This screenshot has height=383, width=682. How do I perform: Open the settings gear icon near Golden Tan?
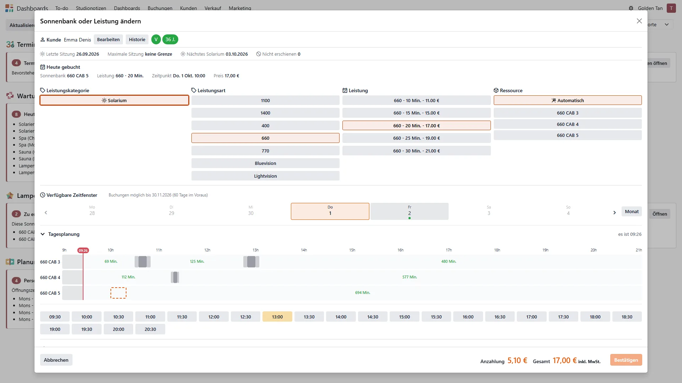(631, 8)
